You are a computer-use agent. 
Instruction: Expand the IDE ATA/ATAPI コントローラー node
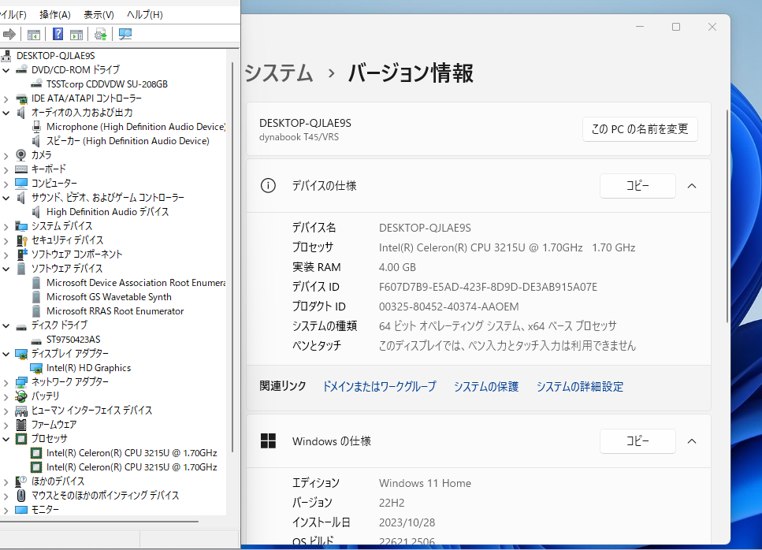(6, 98)
